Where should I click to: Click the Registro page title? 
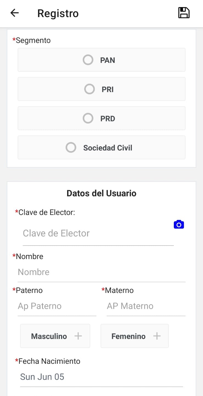click(x=58, y=13)
